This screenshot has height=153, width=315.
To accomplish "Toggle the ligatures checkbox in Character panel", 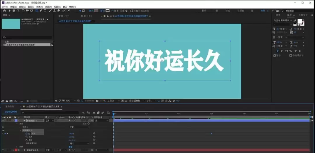I will [274, 56].
